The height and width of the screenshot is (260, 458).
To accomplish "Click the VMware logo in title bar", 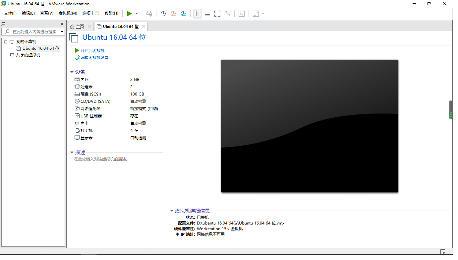I will tap(3, 4).
